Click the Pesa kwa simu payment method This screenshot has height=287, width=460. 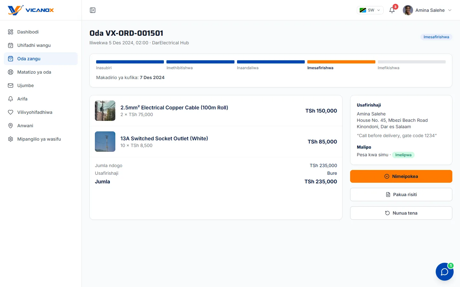tap(372, 155)
